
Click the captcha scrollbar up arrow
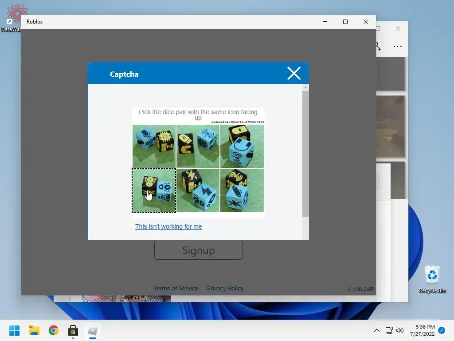306,87
